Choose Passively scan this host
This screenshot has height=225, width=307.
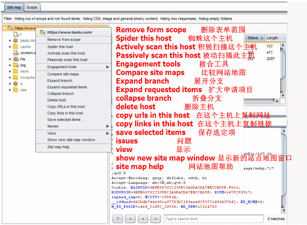73,60
